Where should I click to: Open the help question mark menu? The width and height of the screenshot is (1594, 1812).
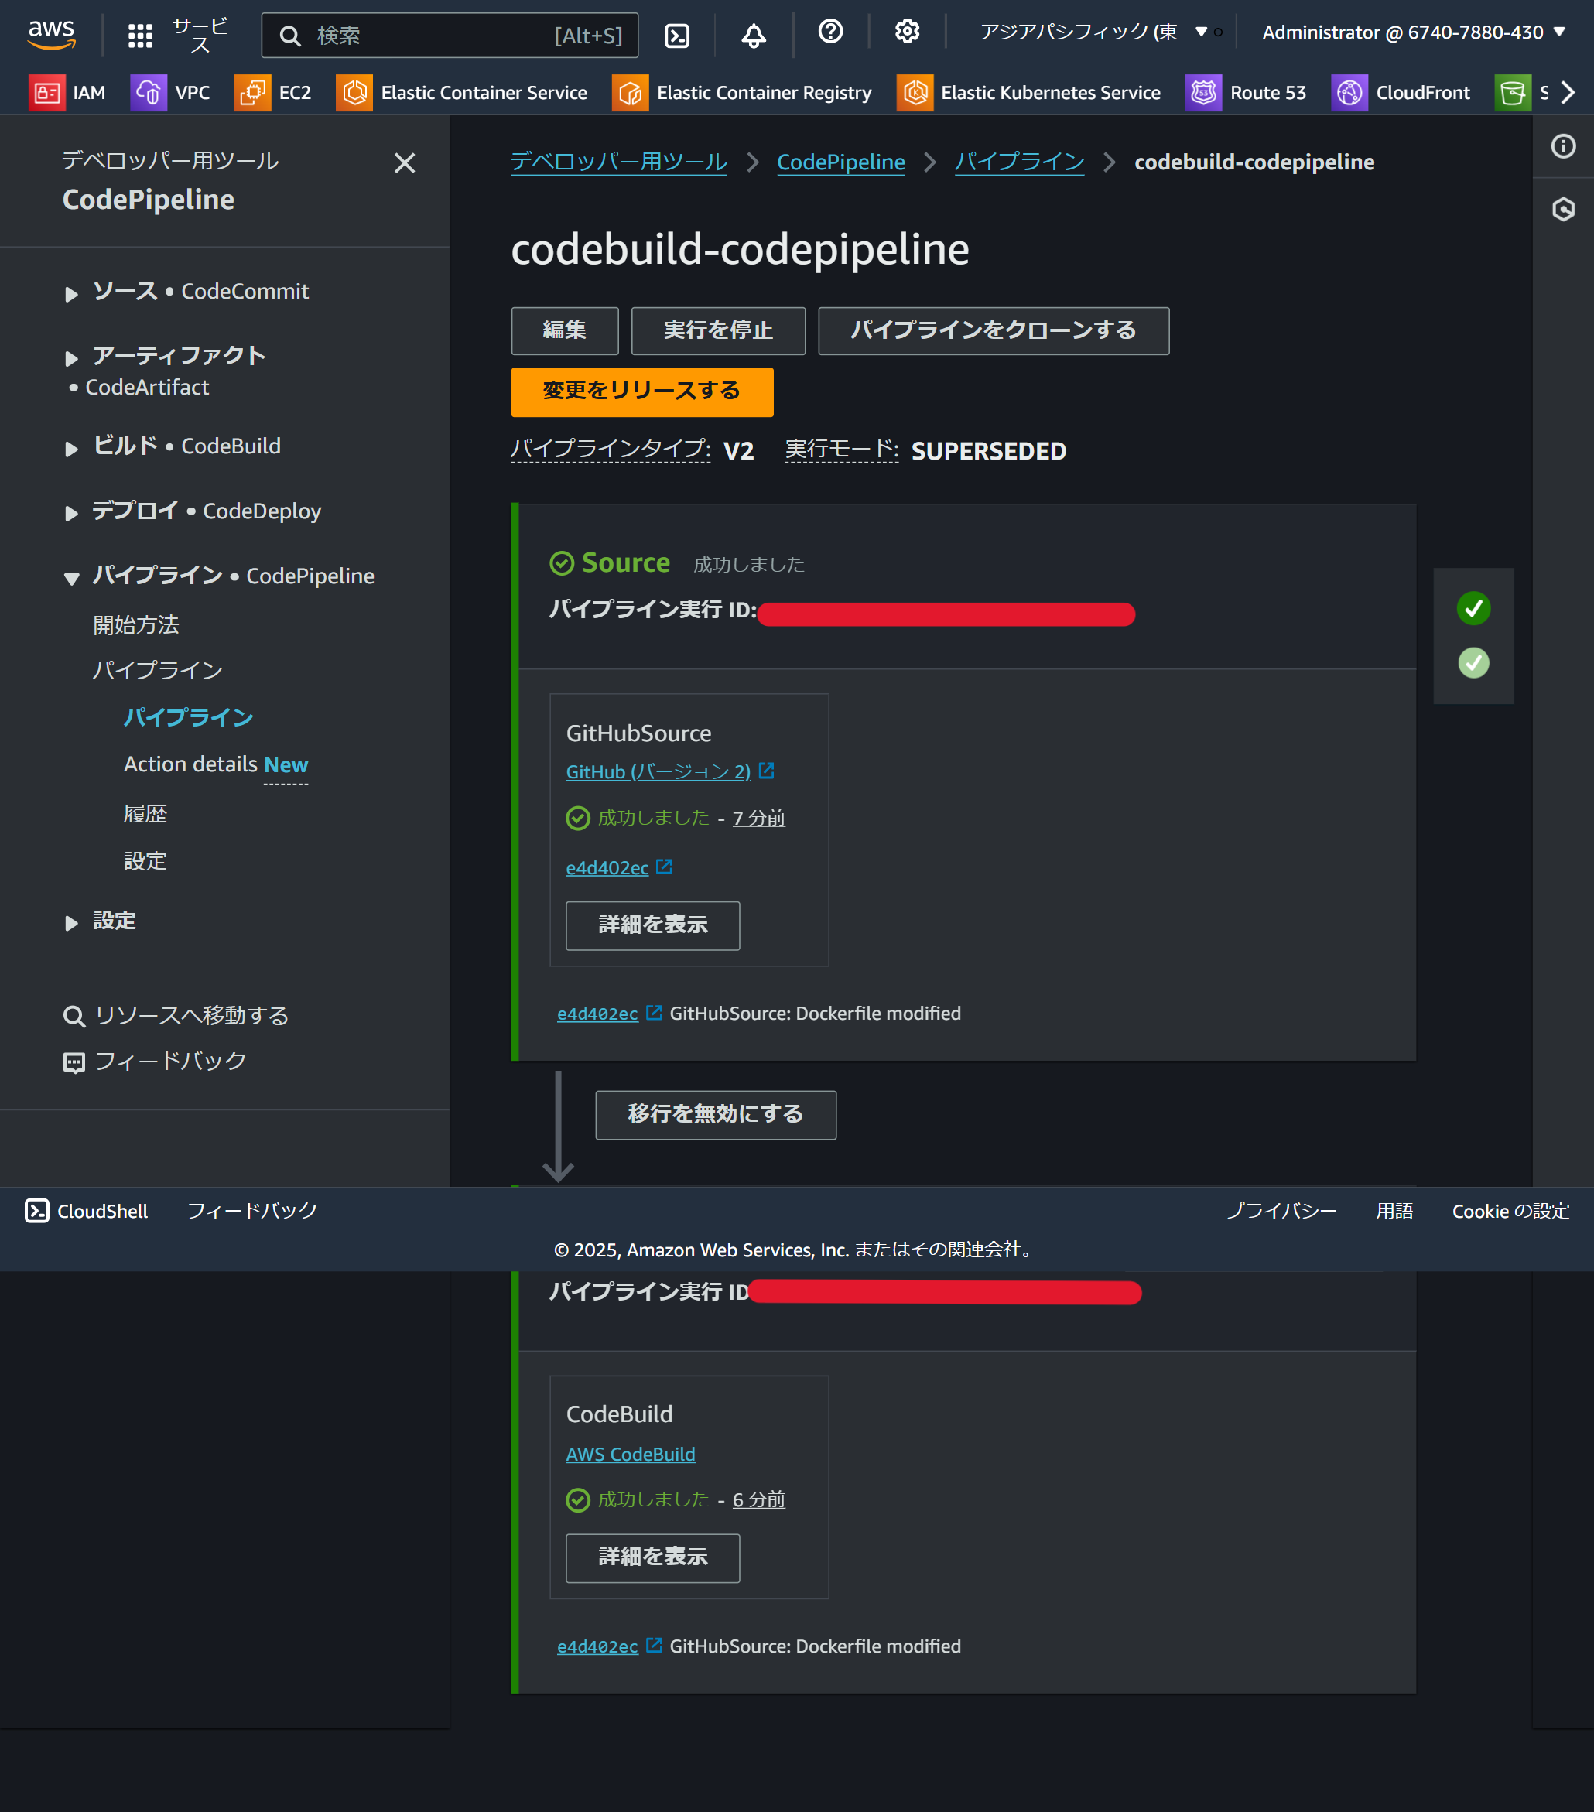click(x=829, y=32)
